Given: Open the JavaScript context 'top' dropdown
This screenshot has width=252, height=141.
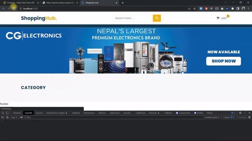Looking at the screenshot, I should pyautogui.click(x=14, y=117).
